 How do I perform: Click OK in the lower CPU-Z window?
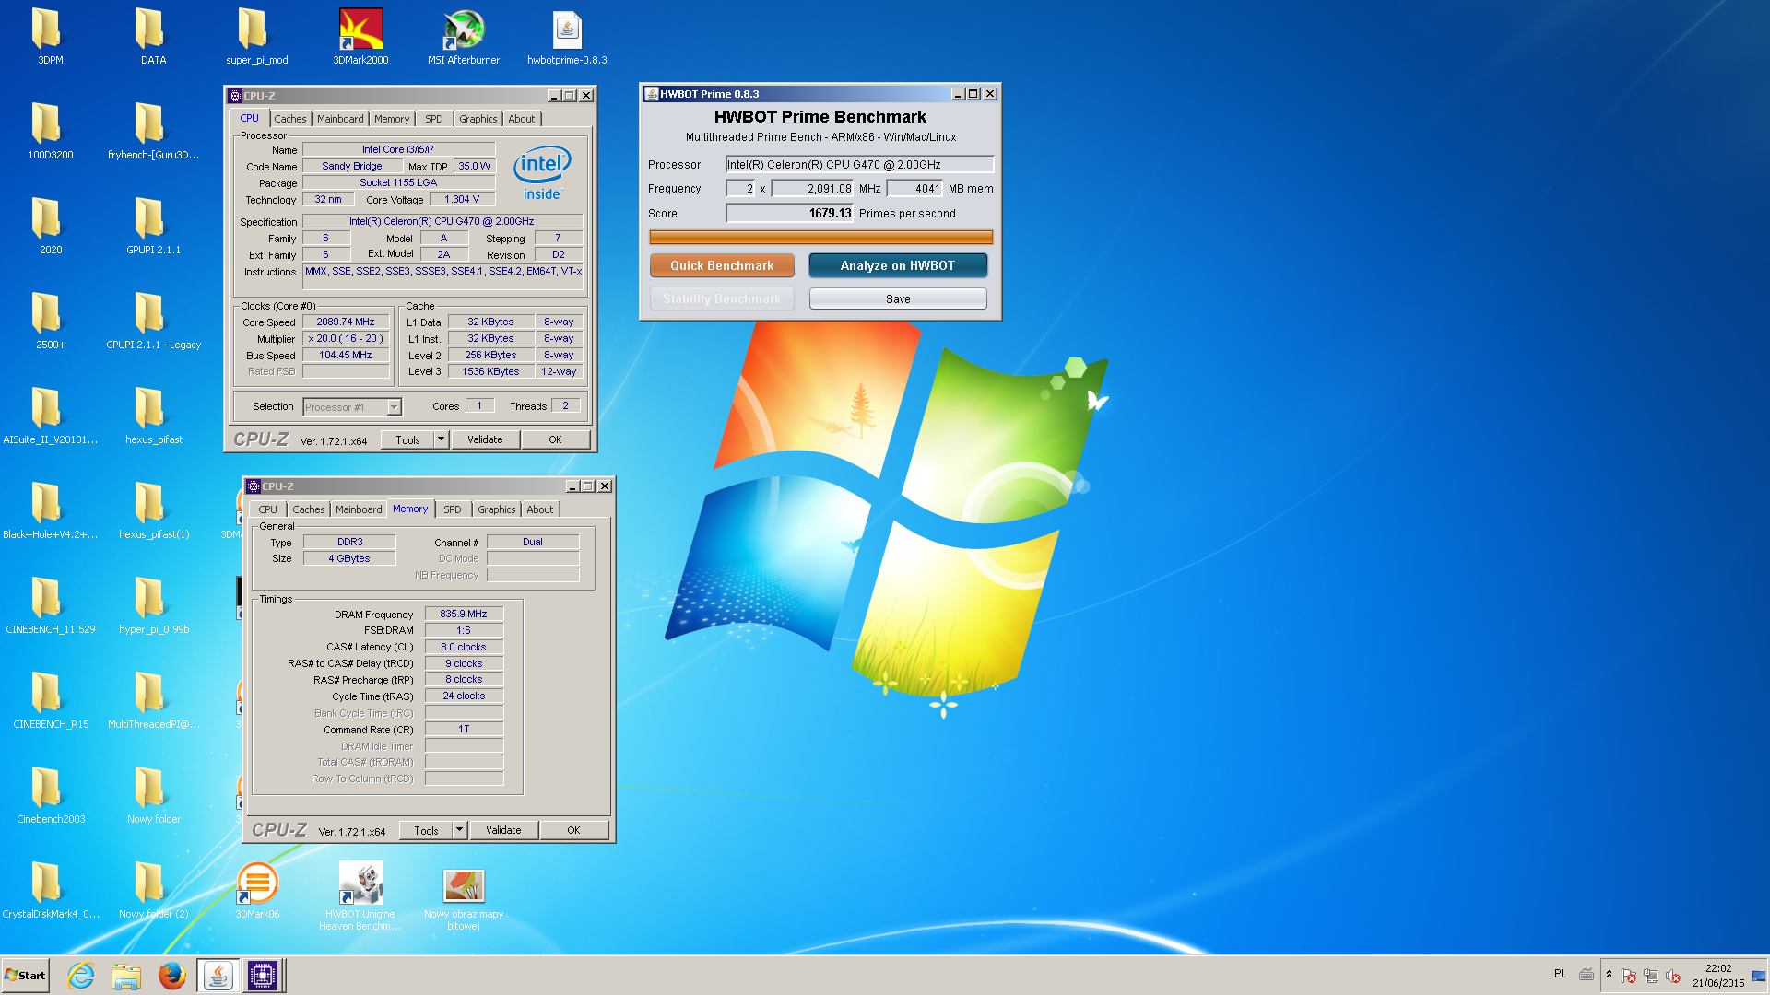pos(573,830)
